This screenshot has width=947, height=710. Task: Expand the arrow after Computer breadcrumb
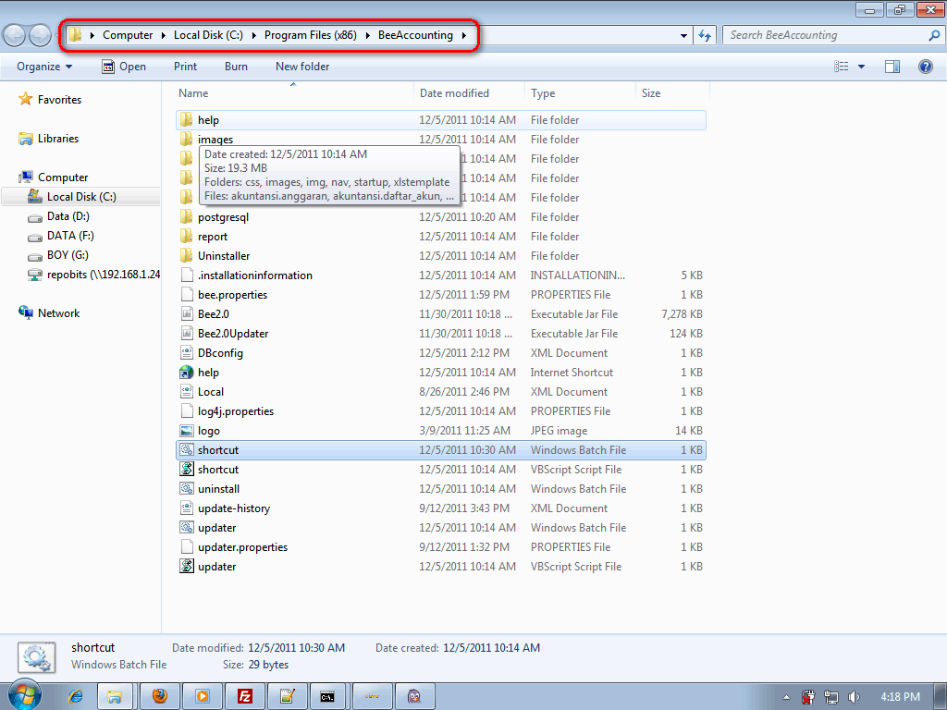click(164, 35)
